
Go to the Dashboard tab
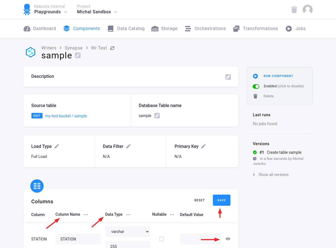click(40, 28)
